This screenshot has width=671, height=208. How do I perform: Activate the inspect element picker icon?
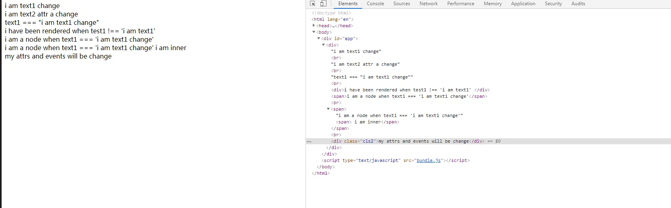pyautogui.click(x=313, y=4)
